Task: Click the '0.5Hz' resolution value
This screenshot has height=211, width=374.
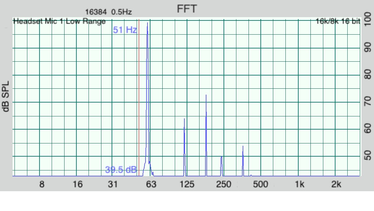Action: click(x=121, y=12)
